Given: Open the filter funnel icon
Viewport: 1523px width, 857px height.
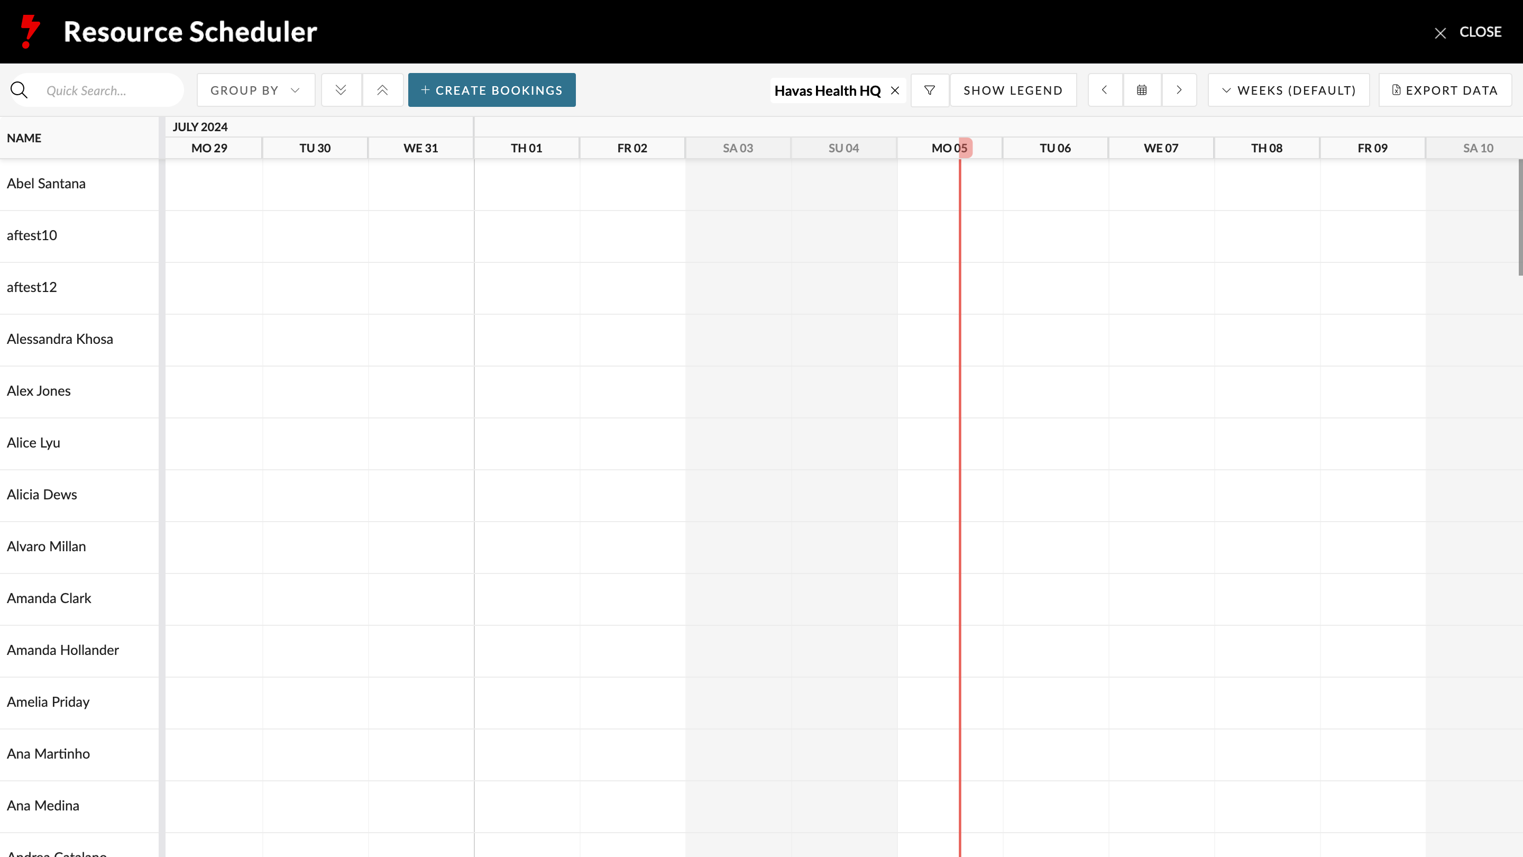Looking at the screenshot, I should [x=930, y=90].
